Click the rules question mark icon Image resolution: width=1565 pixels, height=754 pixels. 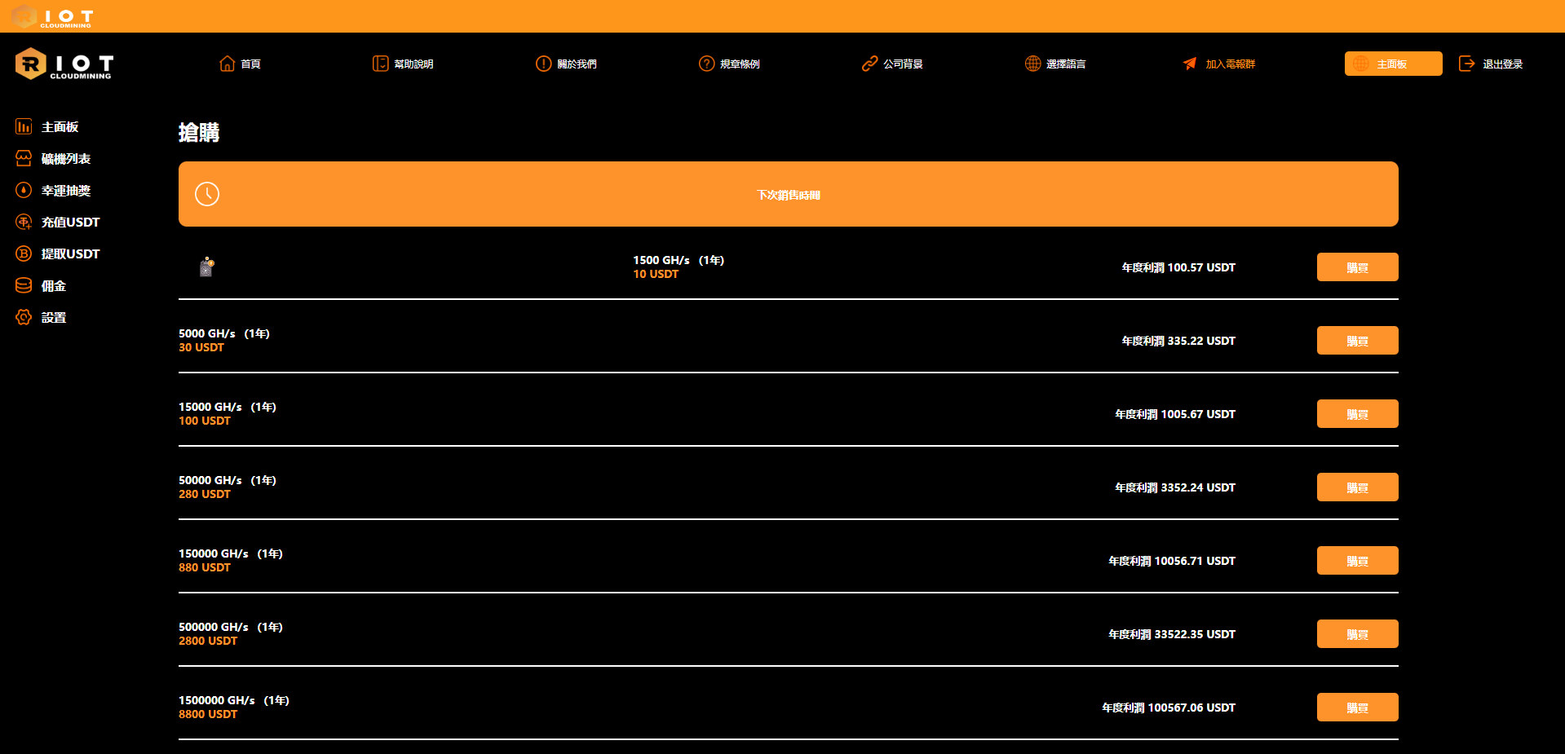[x=706, y=64]
